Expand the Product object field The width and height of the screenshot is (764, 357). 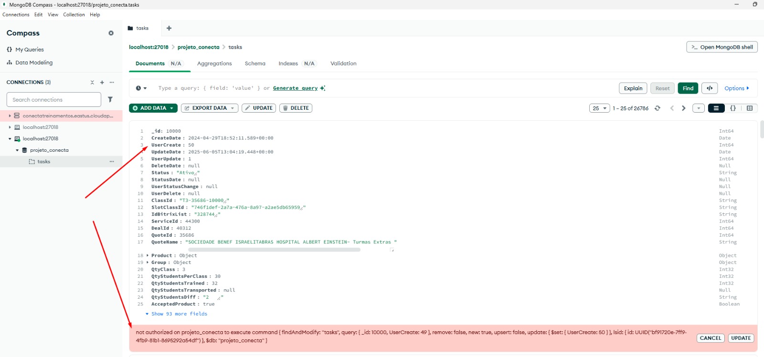point(148,256)
